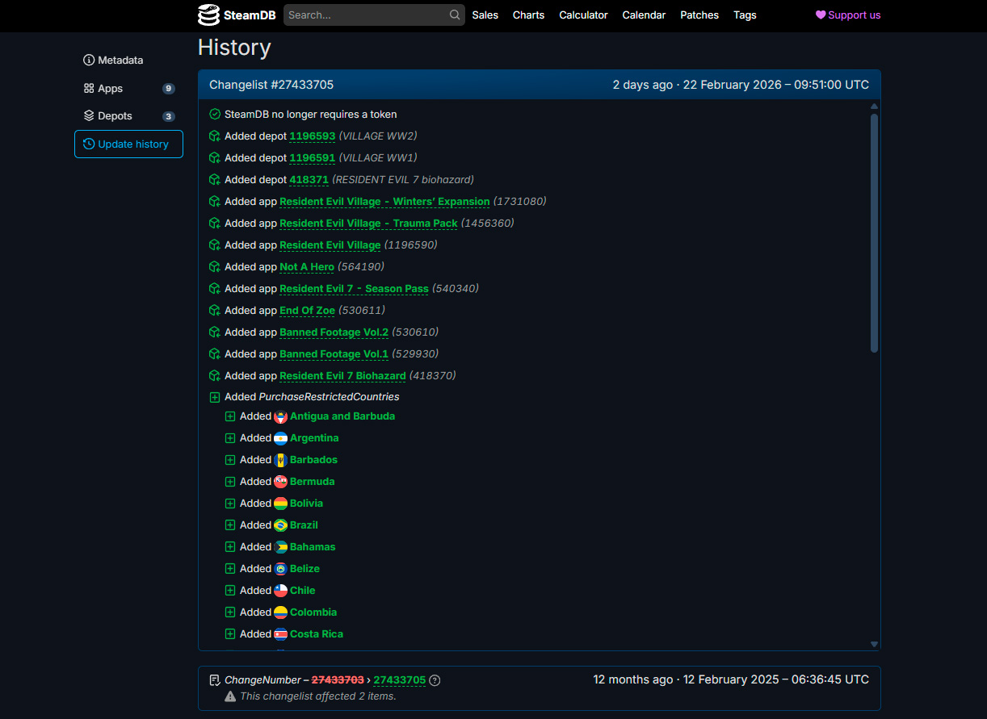Screen dimensions: 987x719
Task: Open the Calculator page in navbar
Action: click(583, 15)
